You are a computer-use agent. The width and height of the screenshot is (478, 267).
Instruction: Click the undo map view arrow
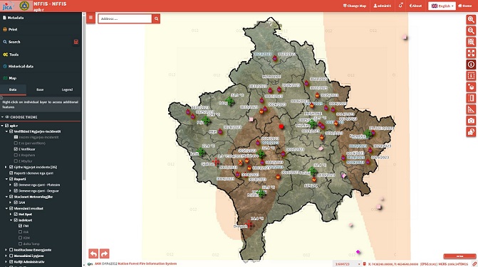tap(93, 254)
